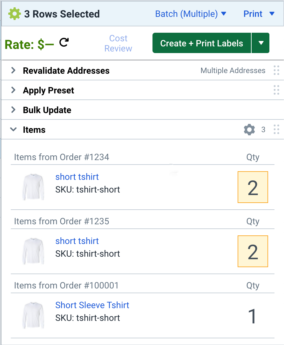Click the drag handle on Revalidate Addresses row
Viewport: 284px width, 345px height.
(x=276, y=71)
